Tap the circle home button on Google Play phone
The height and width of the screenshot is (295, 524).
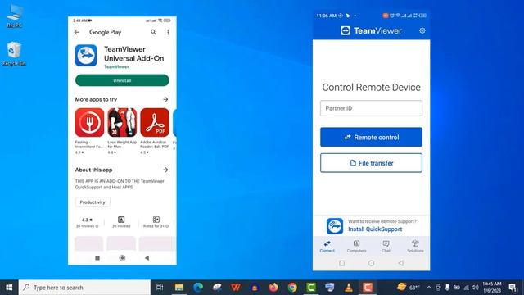pyautogui.click(x=122, y=258)
